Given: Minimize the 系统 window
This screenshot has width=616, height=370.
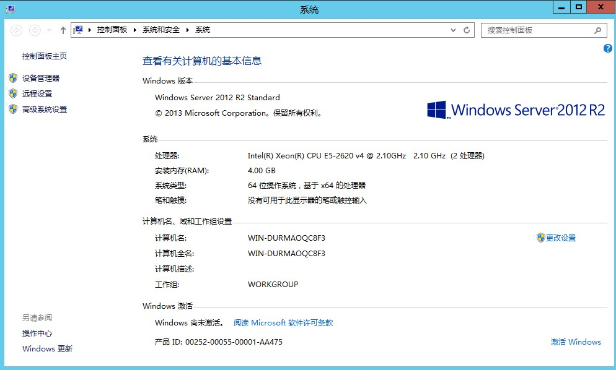Looking at the screenshot, I should point(562,7).
